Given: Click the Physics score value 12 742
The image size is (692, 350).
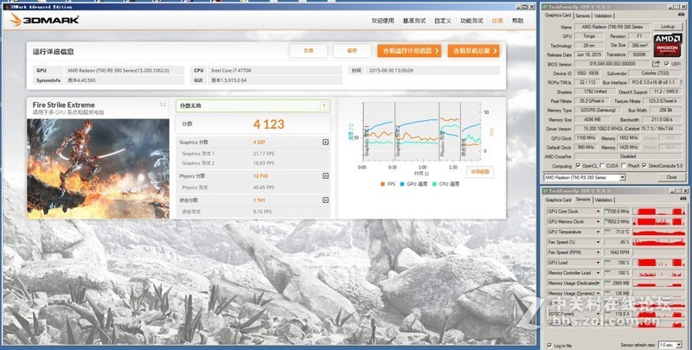Looking at the screenshot, I should tap(260, 176).
